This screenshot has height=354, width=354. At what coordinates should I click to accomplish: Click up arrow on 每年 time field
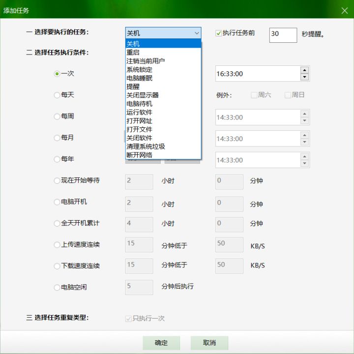click(304, 156)
